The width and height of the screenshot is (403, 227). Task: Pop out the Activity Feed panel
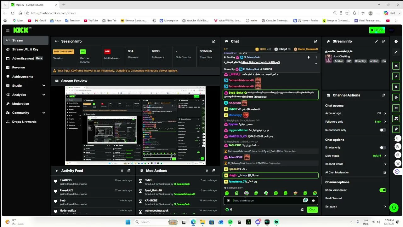coord(129,171)
